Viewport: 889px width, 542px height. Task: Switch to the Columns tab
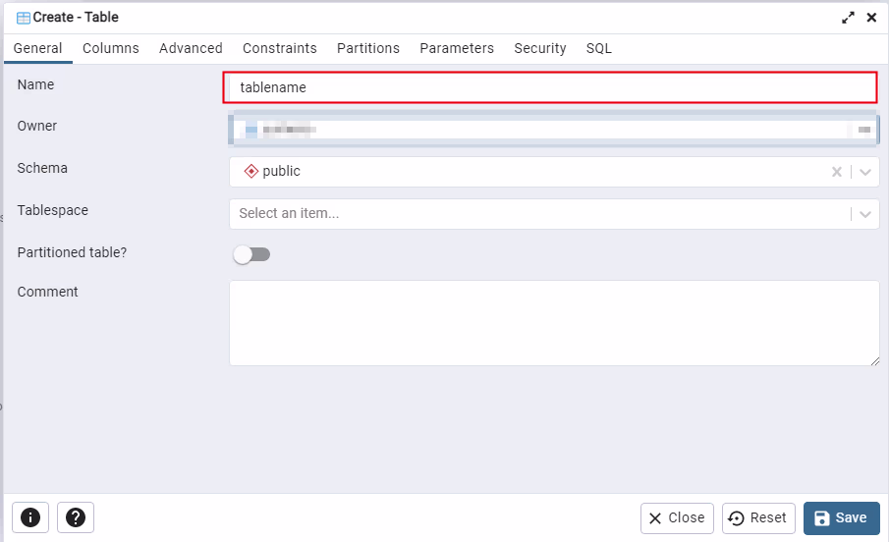click(x=111, y=48)
